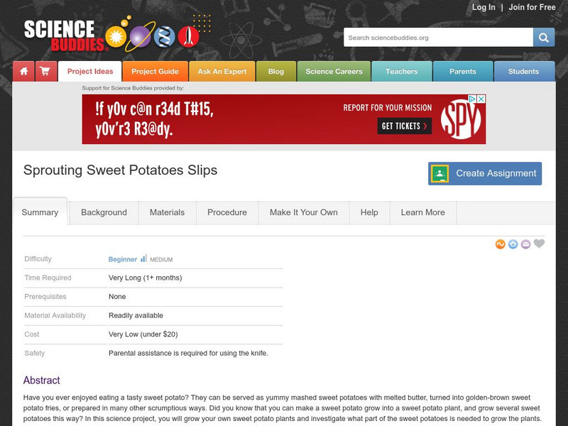Viewport: 568px width, 426px height.
Task: Click the Cost label
Action: [32, 334]
